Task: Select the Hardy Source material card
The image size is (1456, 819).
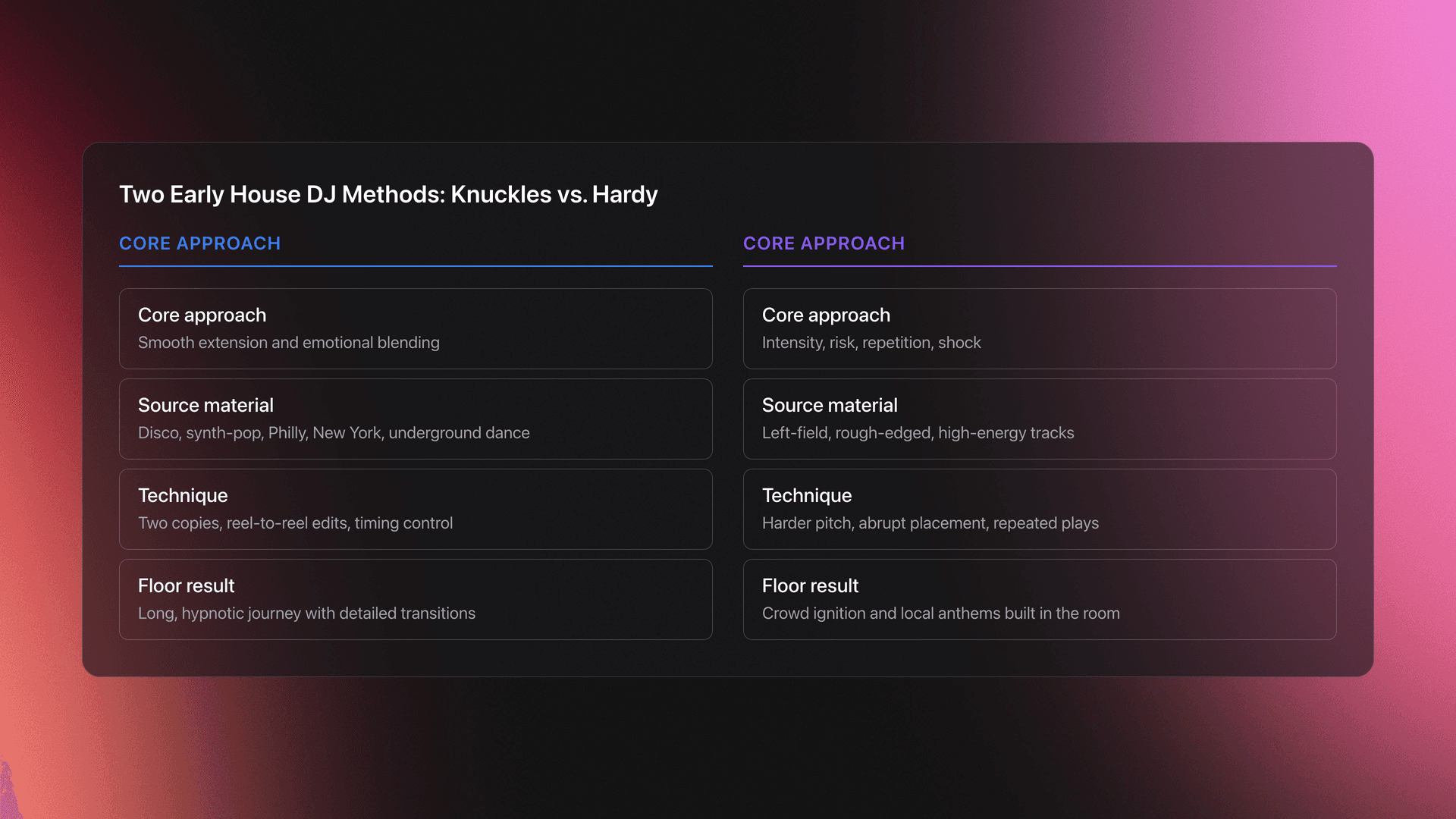Action: (1040, 419)
